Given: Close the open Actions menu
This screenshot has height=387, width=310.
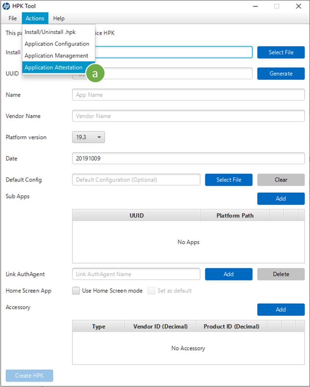Looking at the screenshot, I should coord(35,18).
